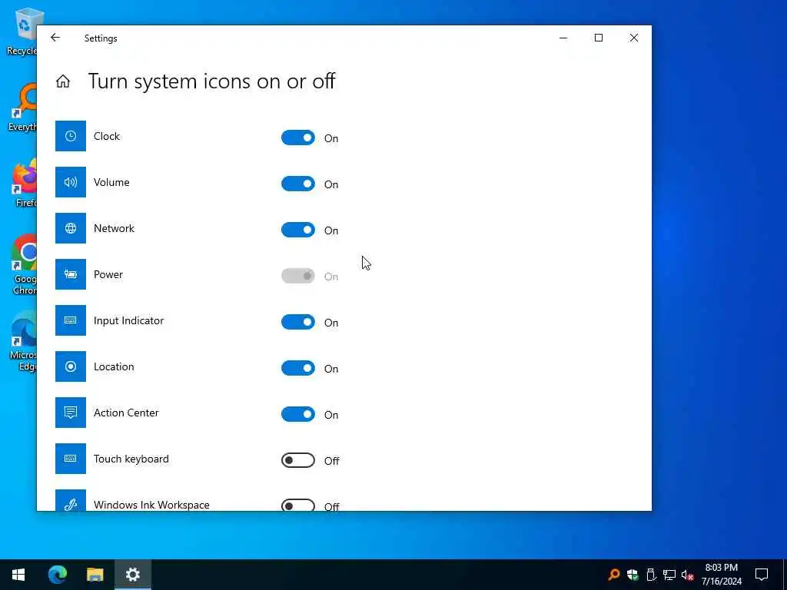Image resolution: width=787 pixels, height=590 pixels.
Task: Click the 'Turn system icons on or off' heading
Action: click(x=211, y=81)
